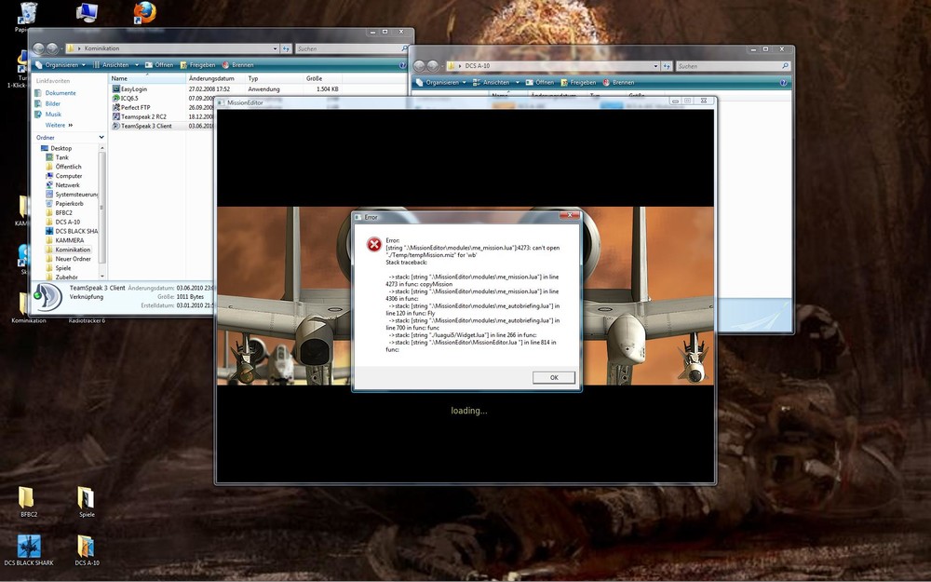The height and width of the screenshot is (582, 931).
Task: Click help icon in DCS A-10 window
Action: click(x=783, y=83)
